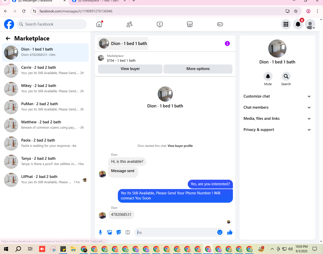Screen dimensions: 323x254
Task: View site information icon in address bar
Action: click(35, 11)
